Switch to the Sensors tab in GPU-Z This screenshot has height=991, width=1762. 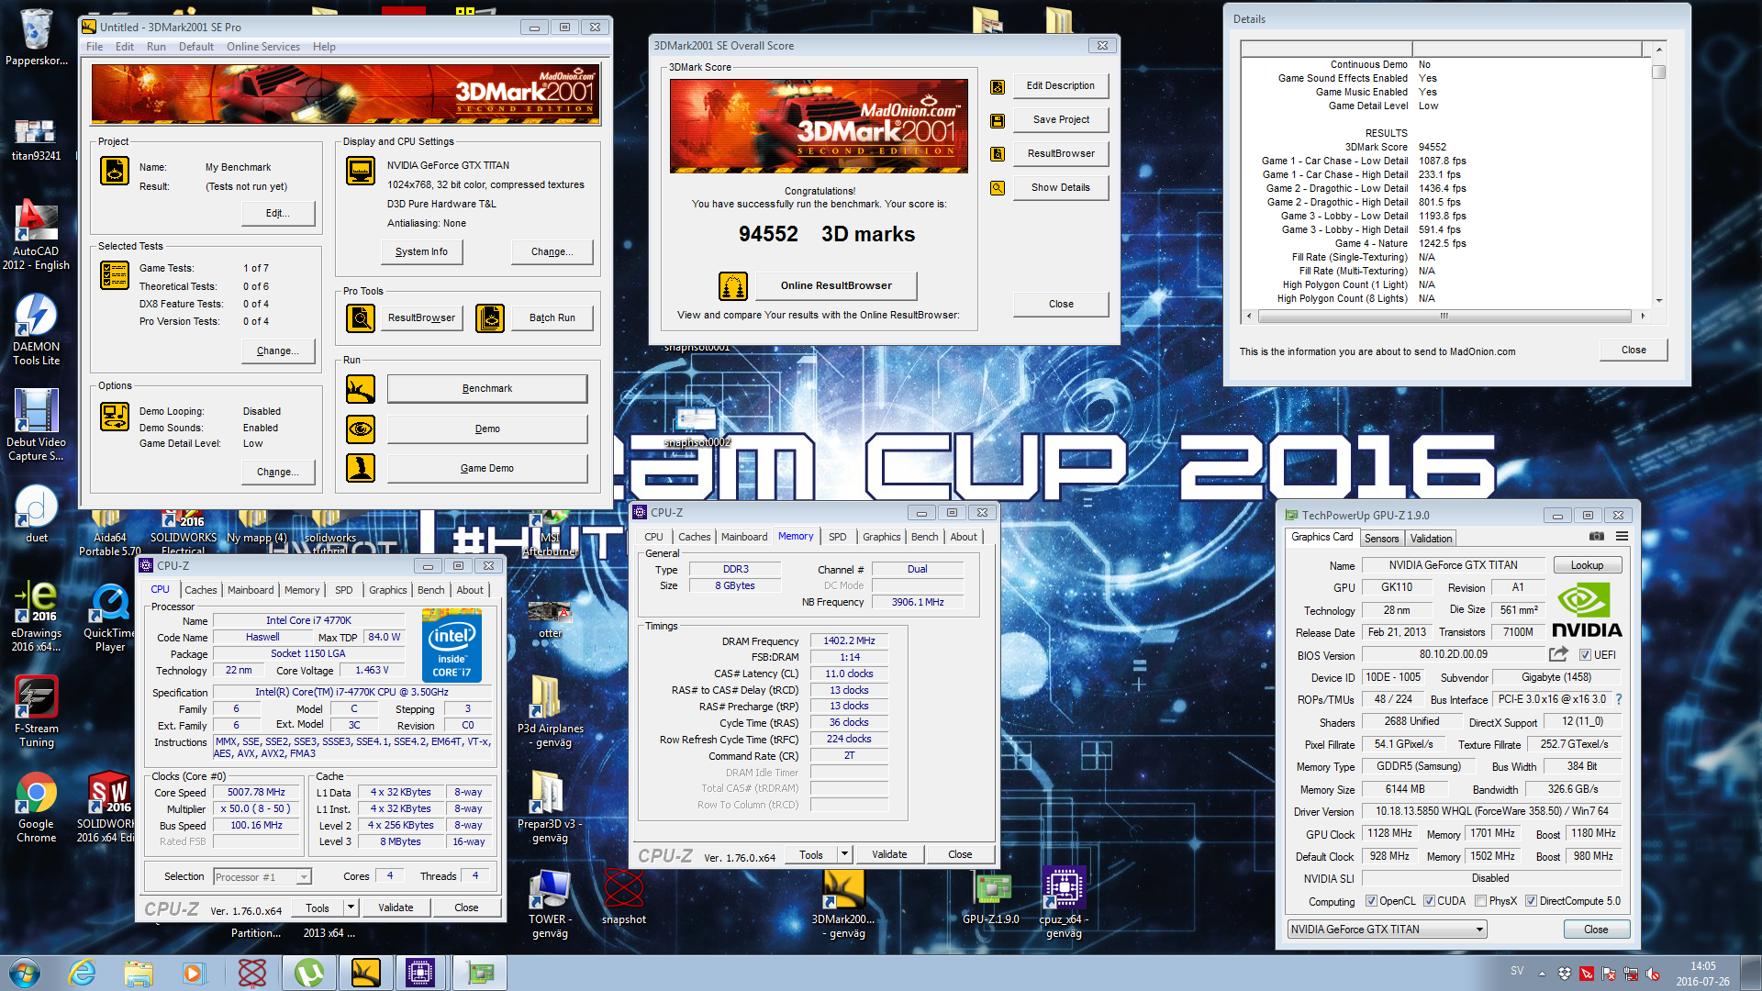[x=1381, y=539]
